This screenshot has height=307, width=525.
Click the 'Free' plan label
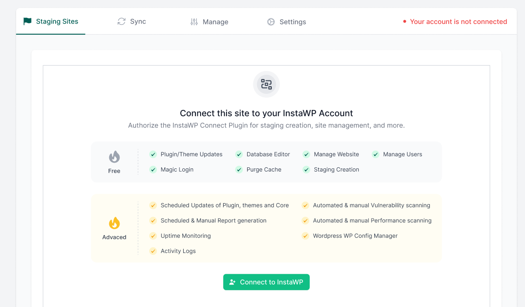coord(114,171)
